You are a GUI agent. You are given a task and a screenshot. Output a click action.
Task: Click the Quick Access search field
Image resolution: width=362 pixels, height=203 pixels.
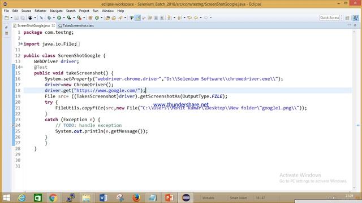[x=330, y=17]
